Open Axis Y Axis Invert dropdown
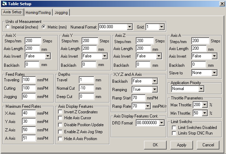 pyautogui.click(x=104, y=56)
